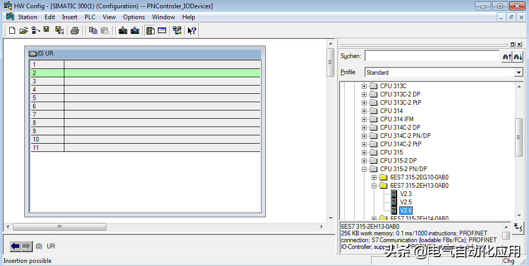Click the Paste icon in the toolbar

(x=105, y=31)
